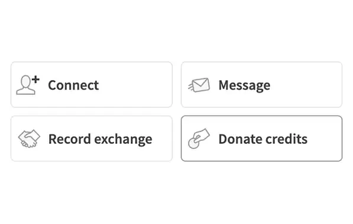Give credits via the dark-bordered card

(x=261, y=139)
